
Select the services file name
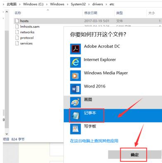pyautogui.click(x=26, y=43)
